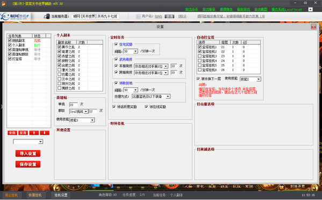The width and height of the screenshot is (322, 200).
Task: Click the 保存设置 button
Action: click(28, 165)
